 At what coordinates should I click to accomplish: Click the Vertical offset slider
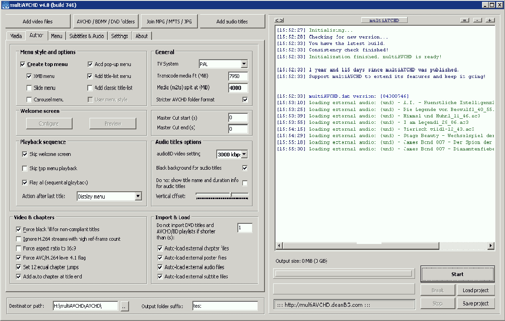coord(222,195)
